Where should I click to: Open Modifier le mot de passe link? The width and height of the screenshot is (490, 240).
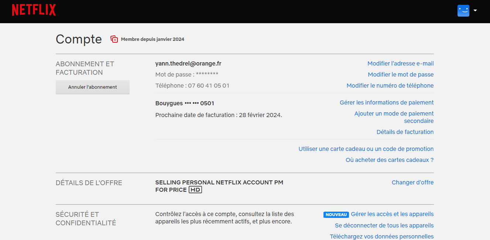click(x=401, y=75)
